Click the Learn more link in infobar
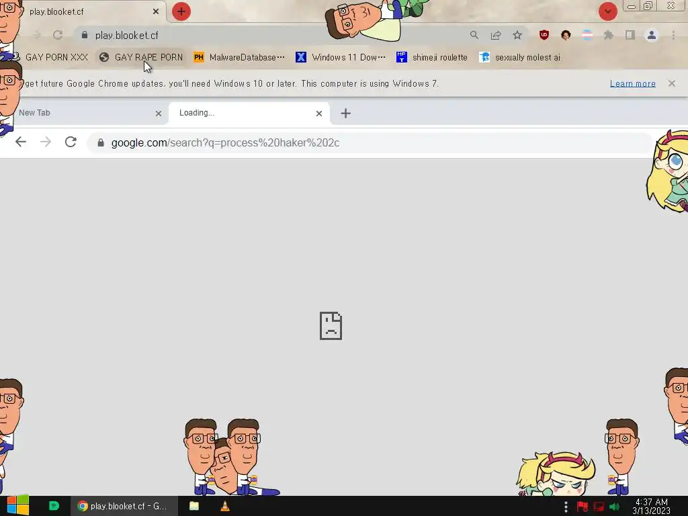This screenshot has width=688, height=516. [632, 83]
